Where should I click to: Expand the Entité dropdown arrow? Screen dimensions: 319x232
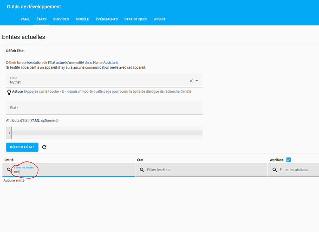[x=197, y=81]
